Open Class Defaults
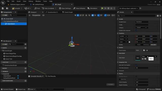This screenshot has width=162, height=91. tap(79, 8)
